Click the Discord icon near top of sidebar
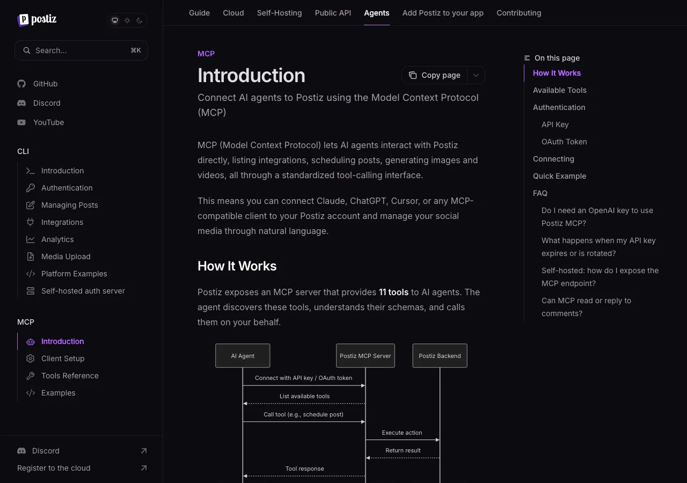The height and width of the screenshot is (483, 687). (x=21, y=103)
